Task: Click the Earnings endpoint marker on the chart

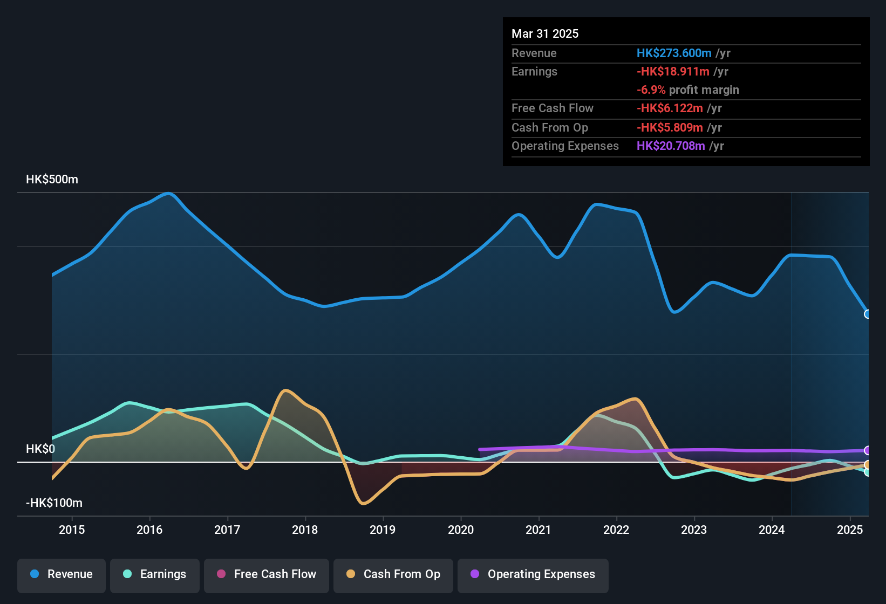Action: point(868,471)
